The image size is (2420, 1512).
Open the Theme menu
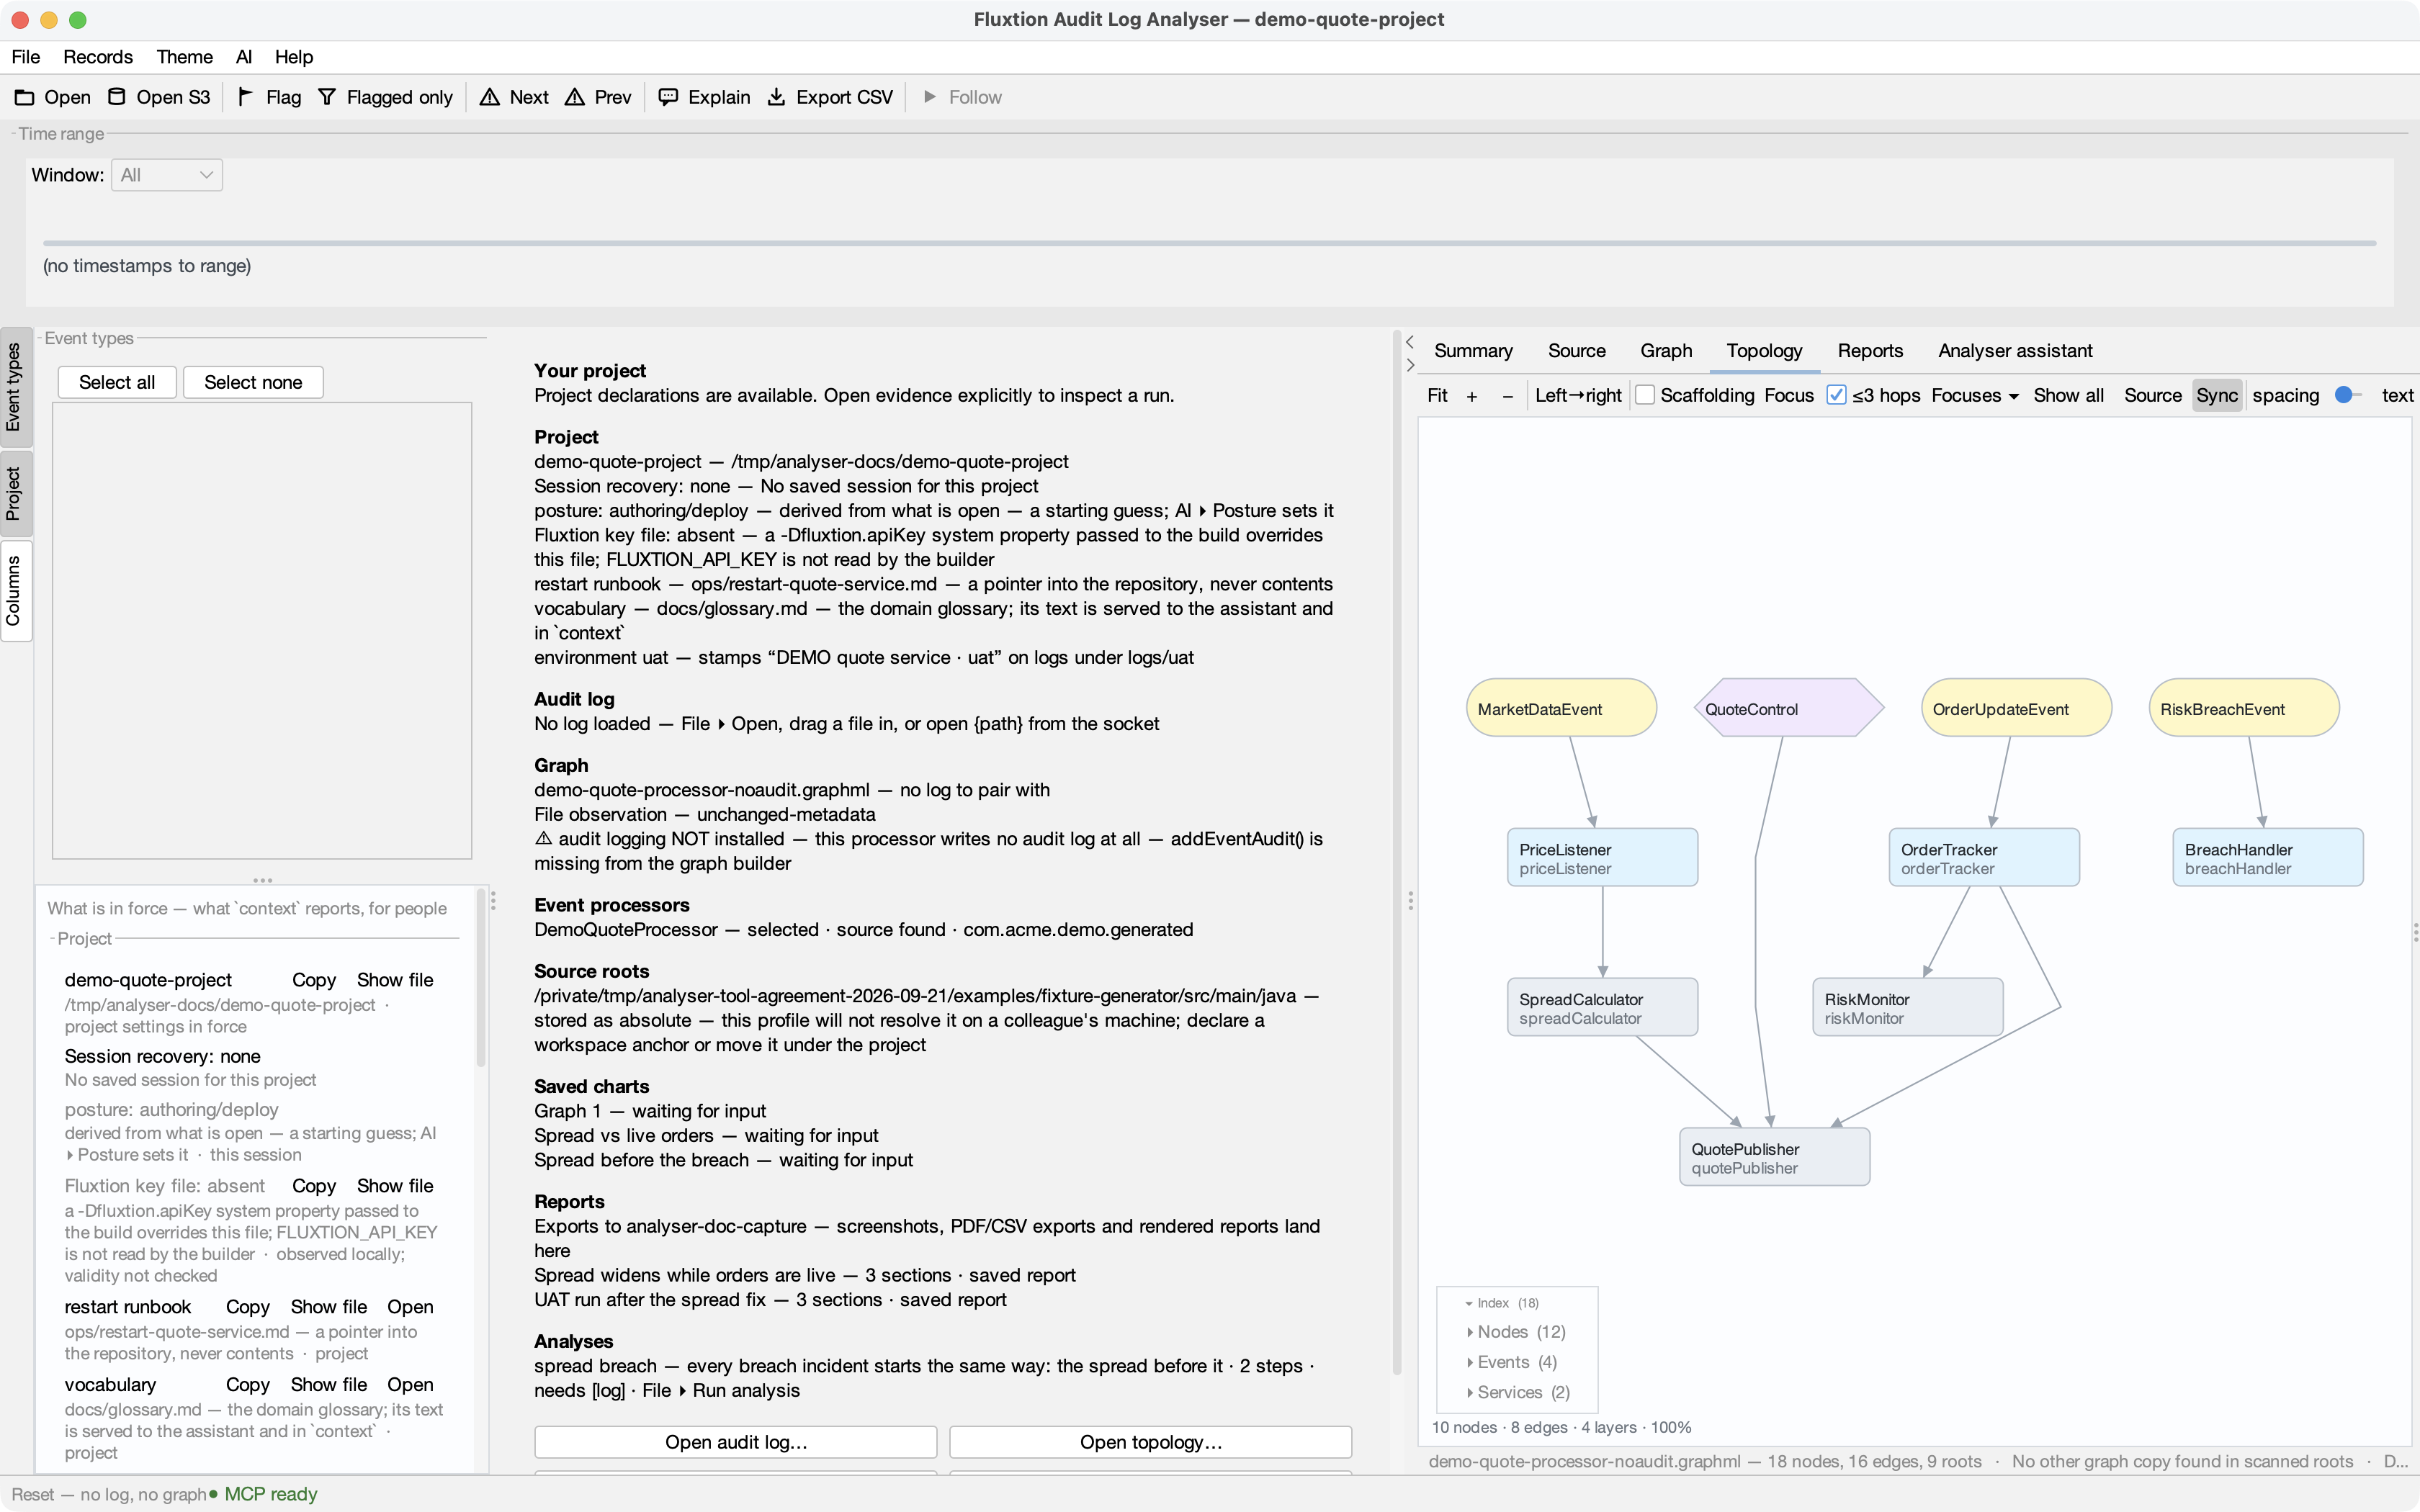[x=185, y=57]
